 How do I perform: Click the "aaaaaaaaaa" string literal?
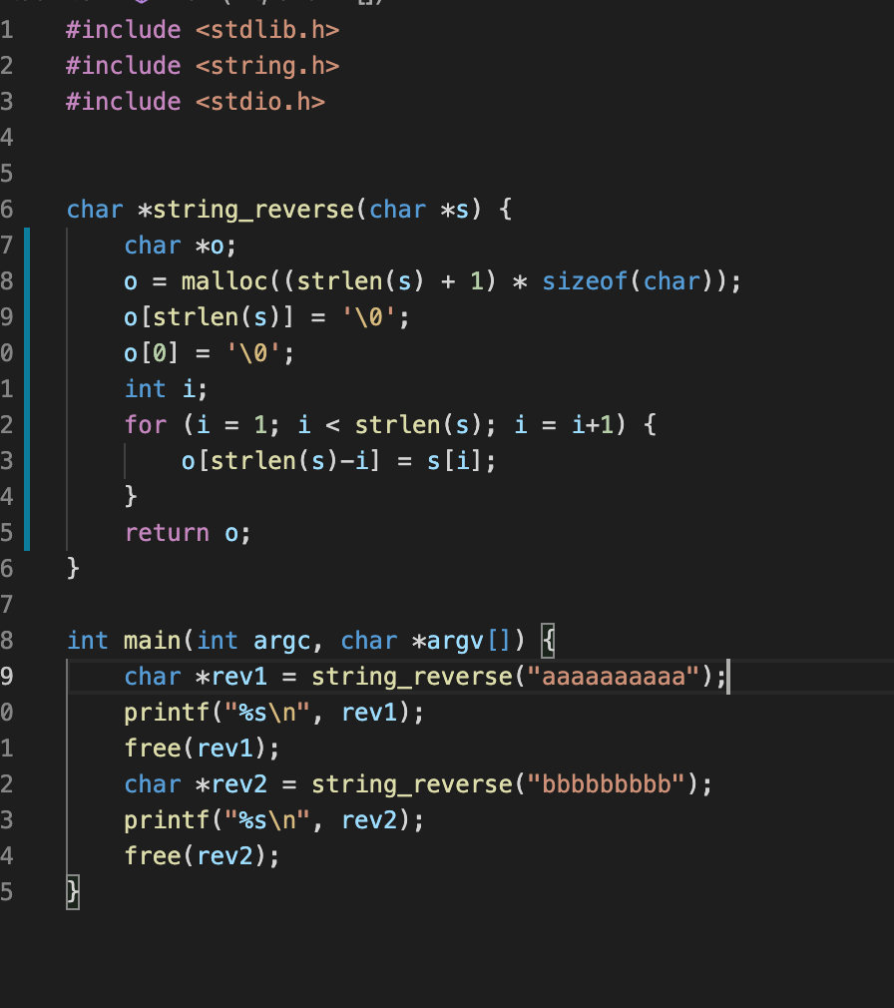614,677
